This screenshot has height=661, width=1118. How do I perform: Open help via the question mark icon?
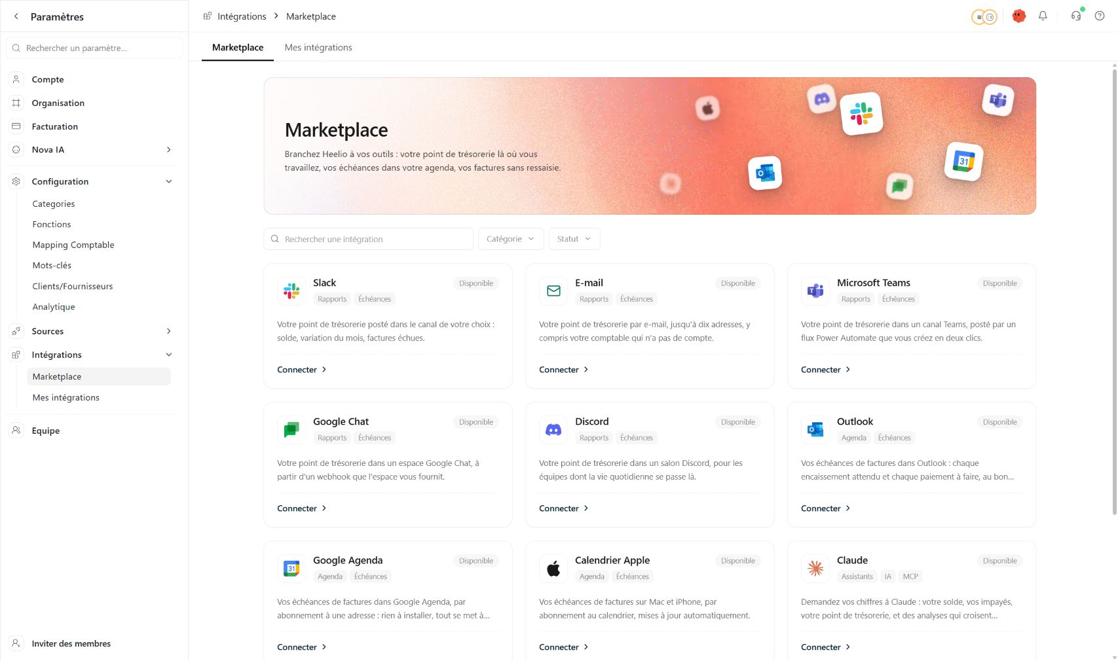click(1100, 16)
